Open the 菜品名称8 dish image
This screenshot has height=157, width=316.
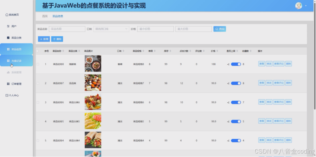pyautogui.click(x=93, y=63)
